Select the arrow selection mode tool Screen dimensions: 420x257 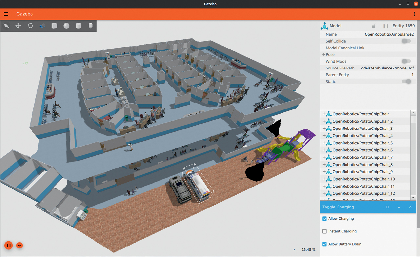coord(6,26)
